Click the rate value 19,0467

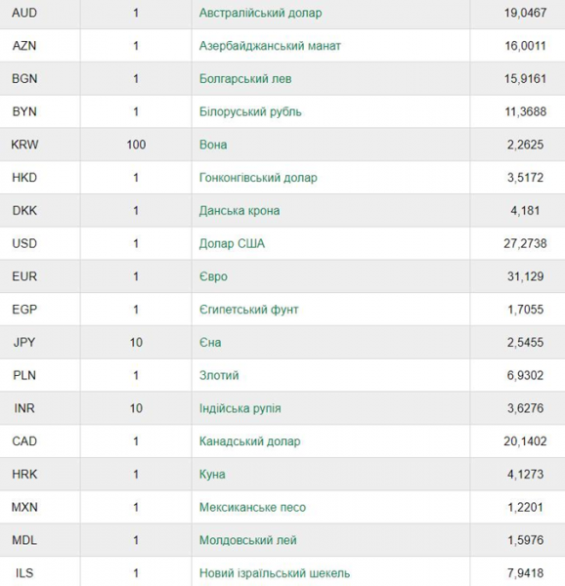click(x=525, y=13)
